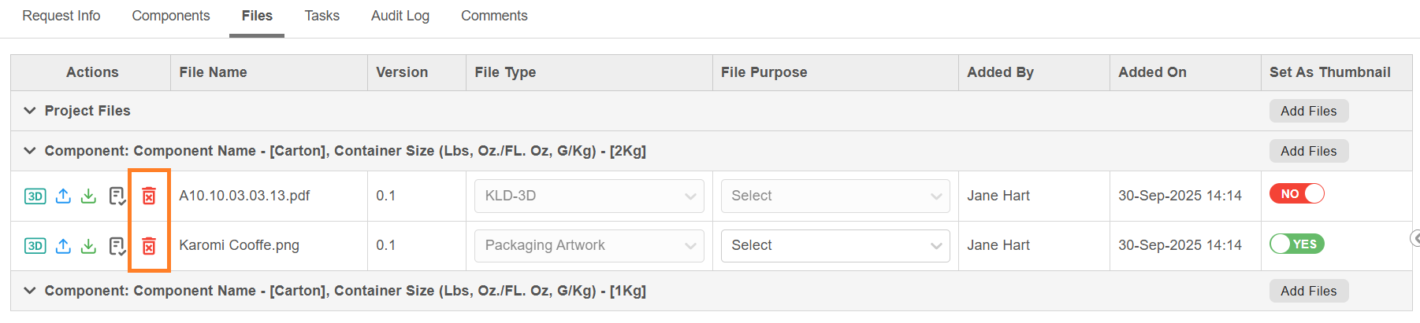
Task: Add Files to Project Files section
Action: click(x=1308, y=111)
